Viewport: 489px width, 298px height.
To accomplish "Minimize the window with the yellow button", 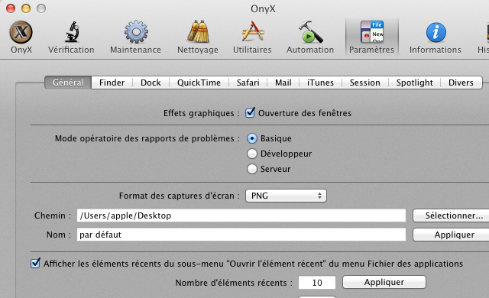I will 26,8.
